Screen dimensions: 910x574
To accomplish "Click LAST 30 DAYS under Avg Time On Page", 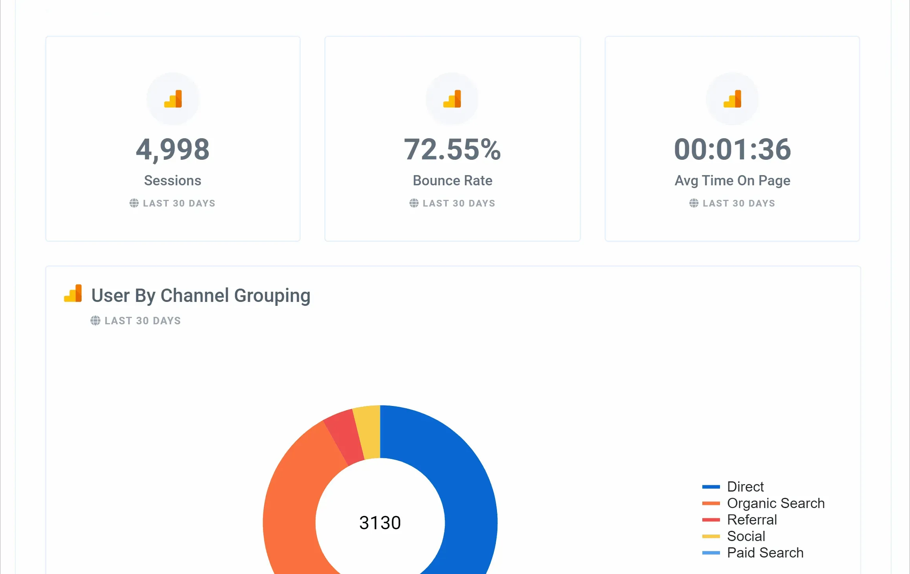I will click(739, 203).
